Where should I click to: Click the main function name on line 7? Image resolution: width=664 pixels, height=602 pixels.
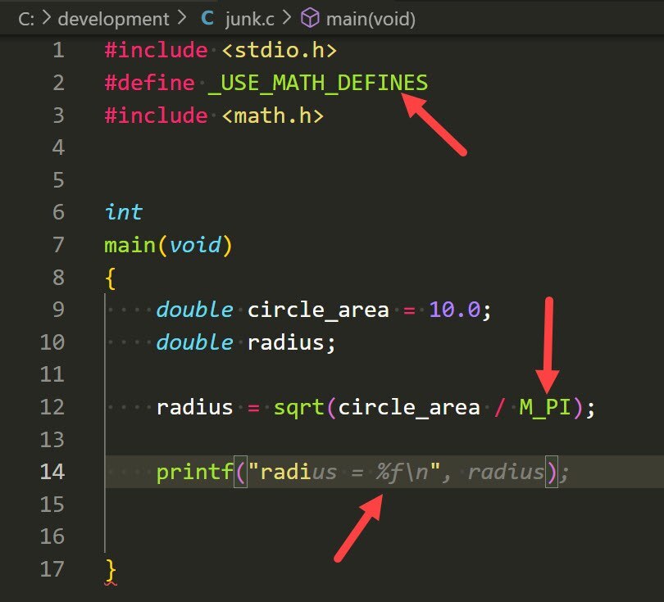(130, 246)
